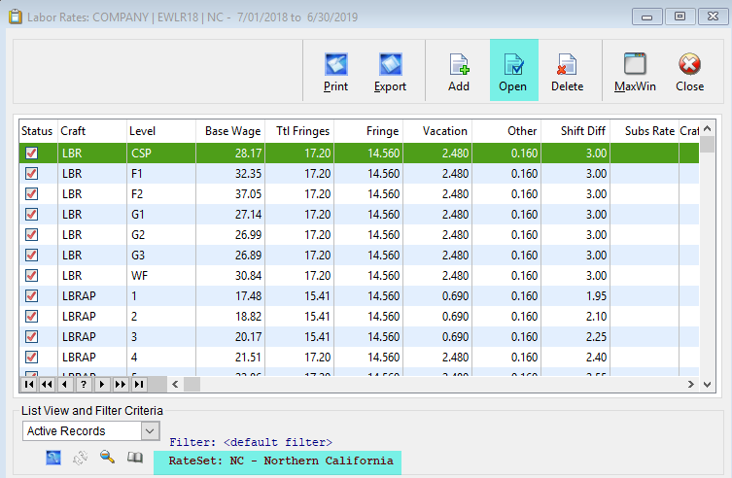Toggle status checkbox for LBR WF row
The height and width of the screenshot is (478, 732).
point(32,276)
